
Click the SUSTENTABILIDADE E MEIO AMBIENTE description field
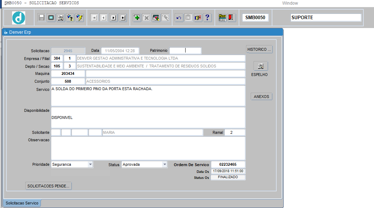(161, 66)
